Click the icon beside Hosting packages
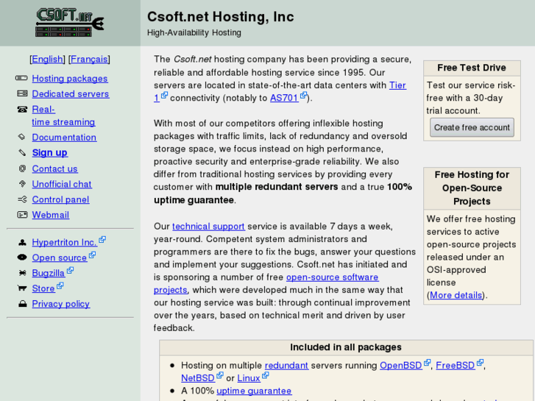Viewport: 535px width, 401px height. [21, 78]
